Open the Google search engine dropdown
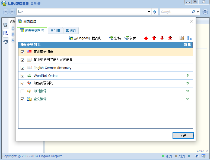This screenshot has width=210, height=160. click(198, 12)
